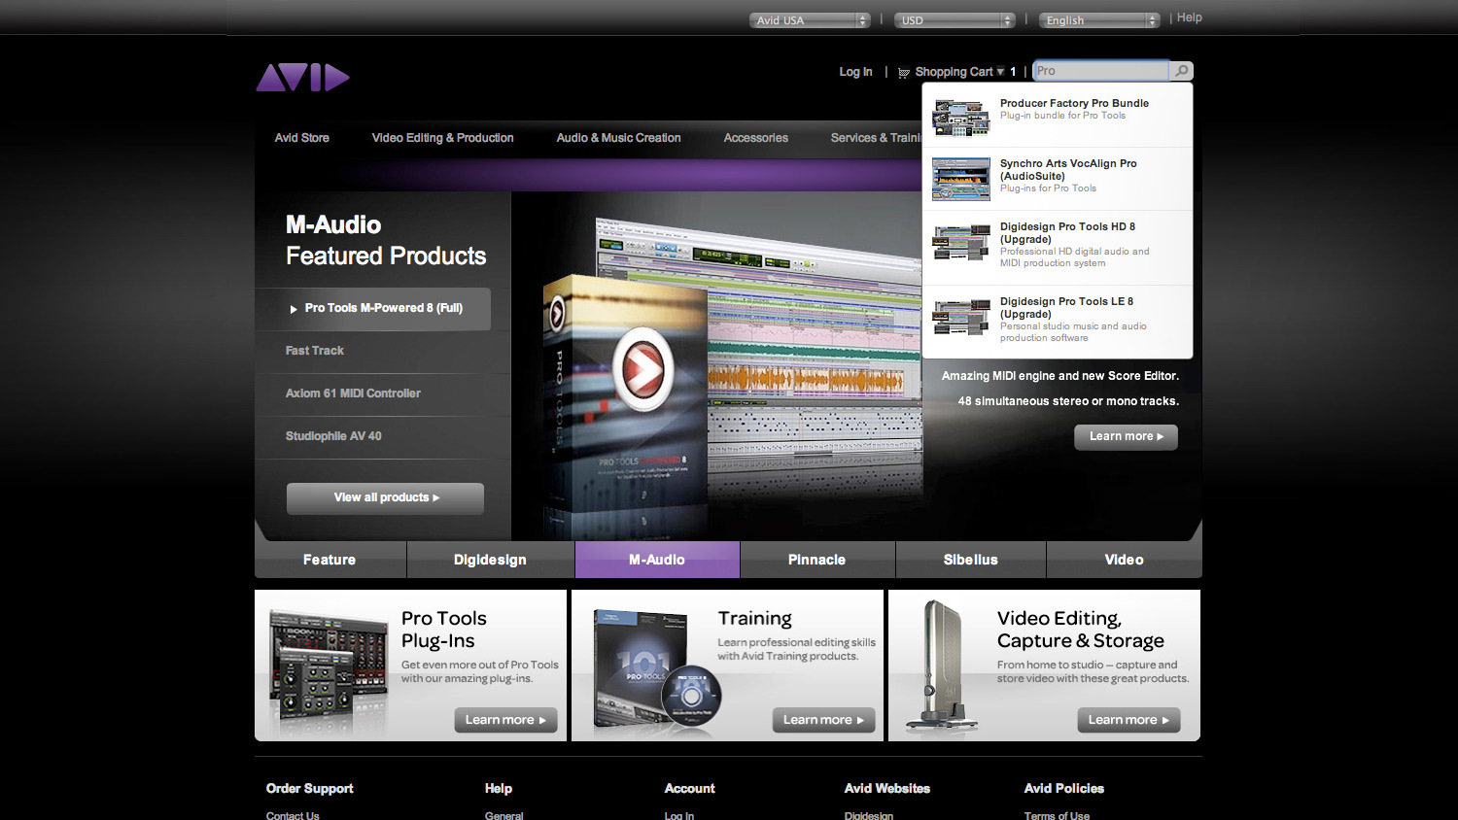
Task: Click the Account footer heading
Action: pos(690,789)
